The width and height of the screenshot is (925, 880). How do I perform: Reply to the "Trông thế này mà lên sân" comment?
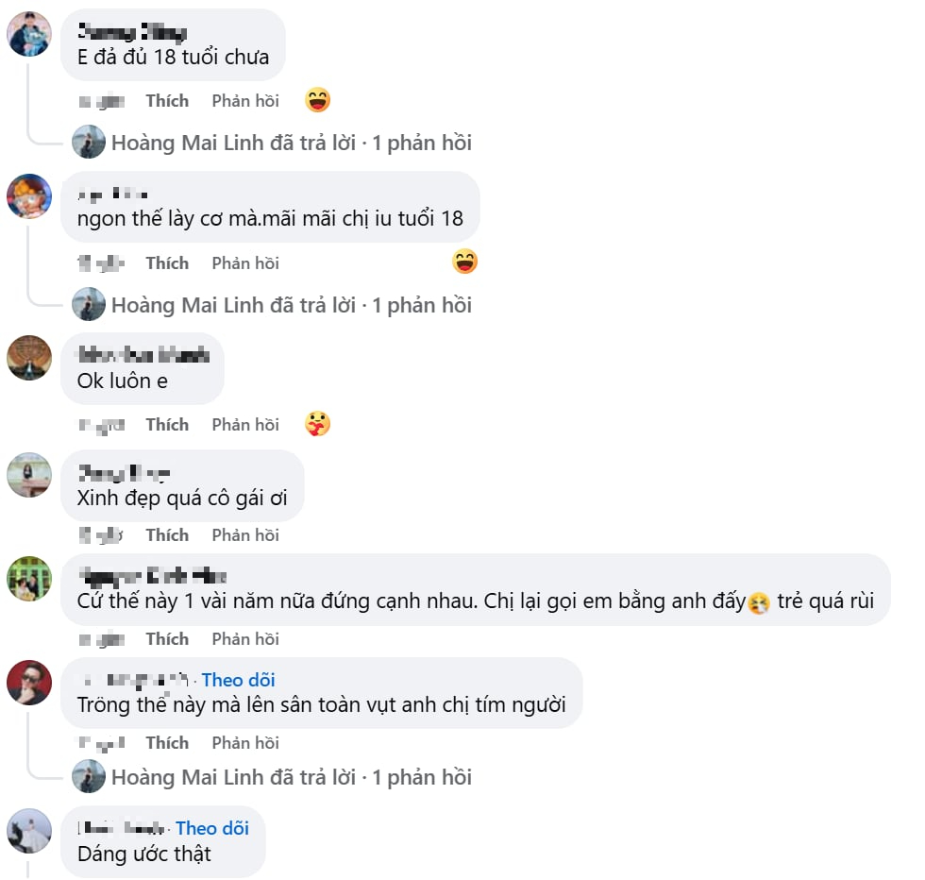tap(245, 743)
